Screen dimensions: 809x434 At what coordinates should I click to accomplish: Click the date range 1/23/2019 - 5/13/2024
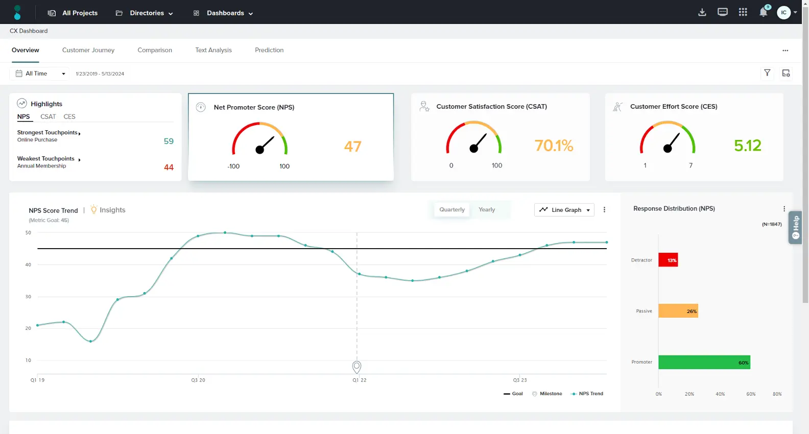pyautogui.click(x=100, y=74)
